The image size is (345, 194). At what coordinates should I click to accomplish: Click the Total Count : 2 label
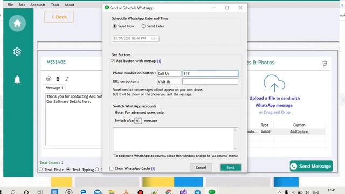pyautogui.click(x=52, y=163)
